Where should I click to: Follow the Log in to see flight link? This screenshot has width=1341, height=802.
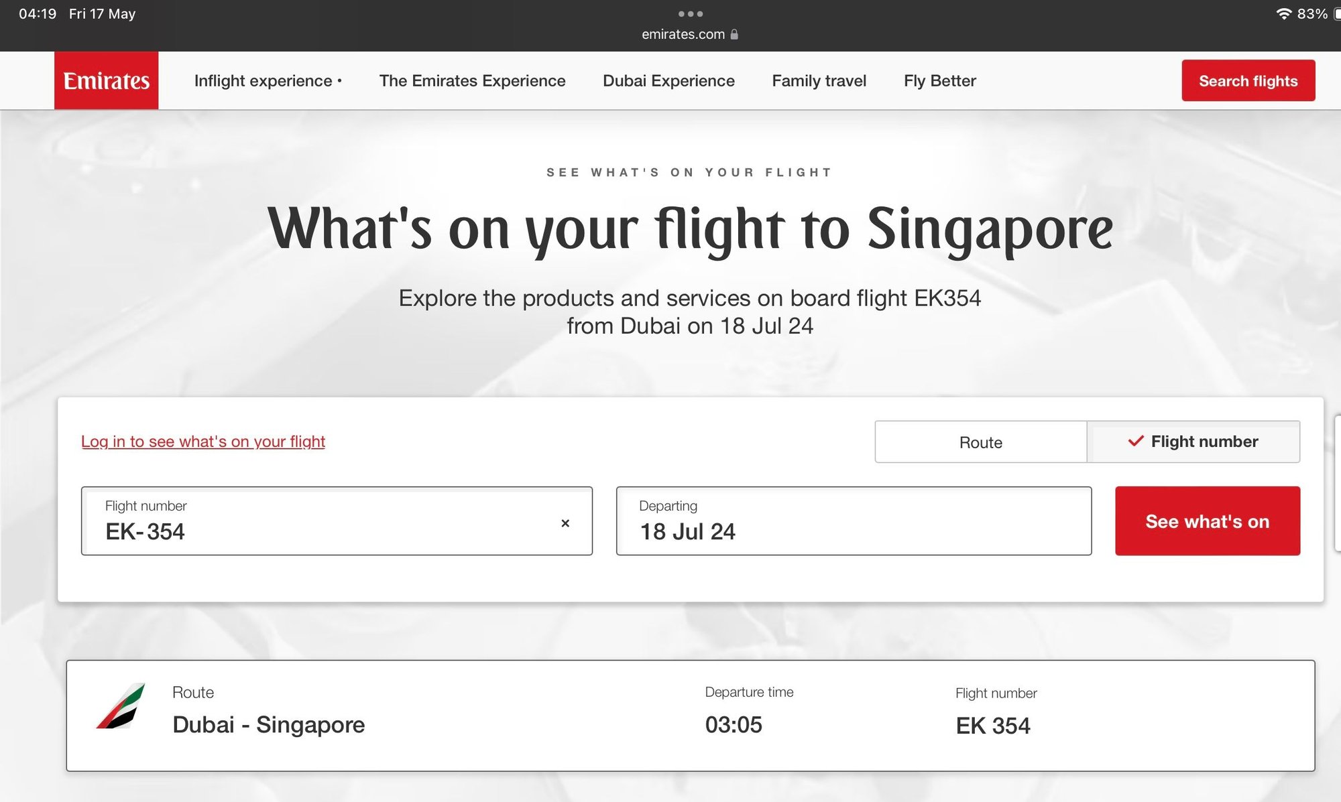(203, 442)
